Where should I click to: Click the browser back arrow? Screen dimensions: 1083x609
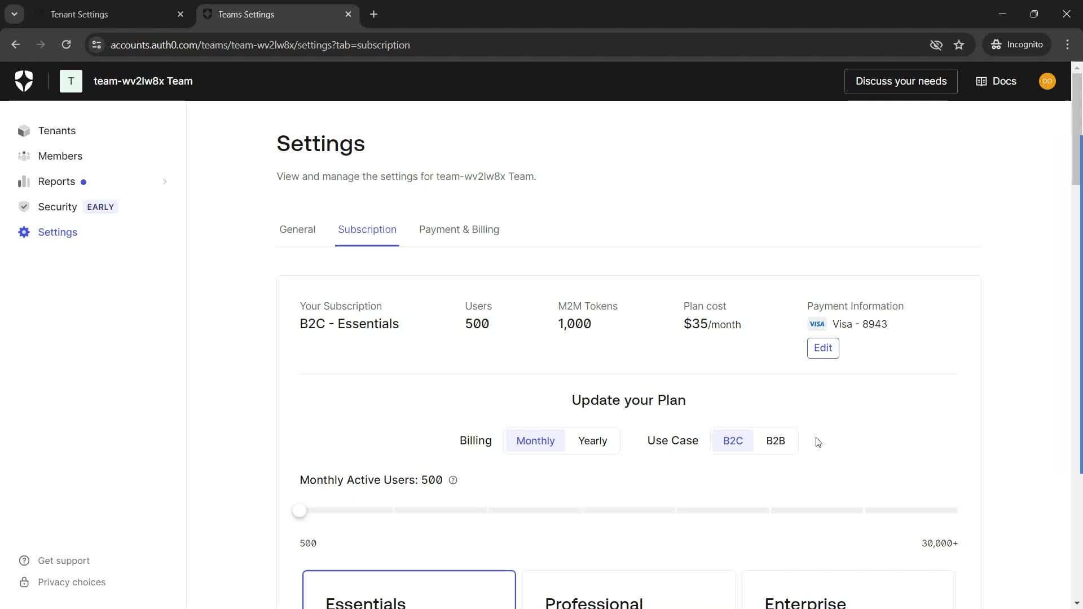[x=16, y=45]
